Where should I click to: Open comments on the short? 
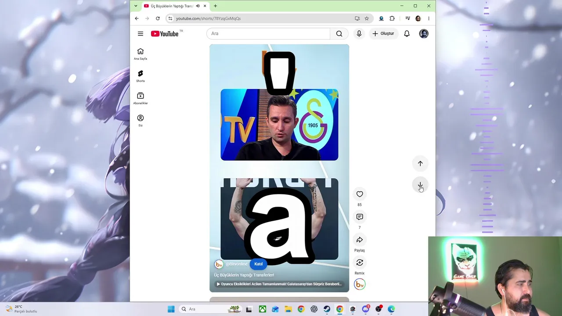360,217
